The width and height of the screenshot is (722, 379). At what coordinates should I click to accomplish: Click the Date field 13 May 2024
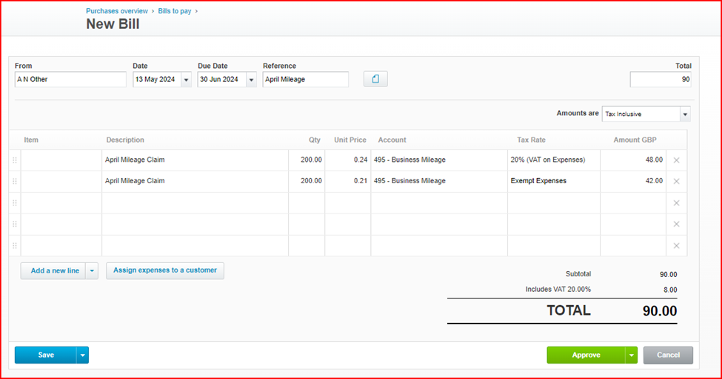coord(157,80)
